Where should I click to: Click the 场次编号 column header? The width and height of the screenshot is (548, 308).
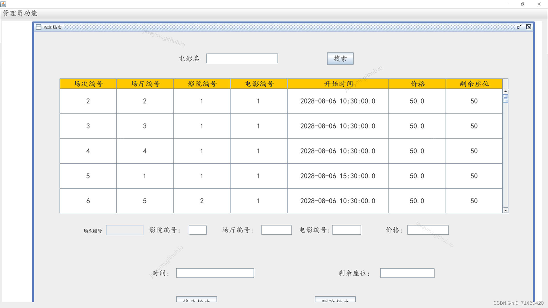click(88, 84)
